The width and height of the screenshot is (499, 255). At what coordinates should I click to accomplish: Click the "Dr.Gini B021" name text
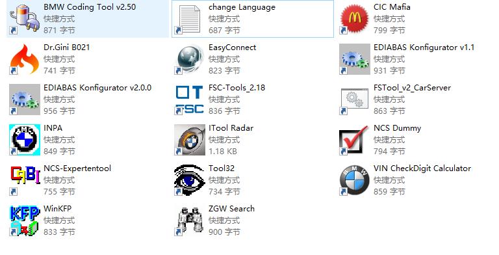(x=66, y=47)
